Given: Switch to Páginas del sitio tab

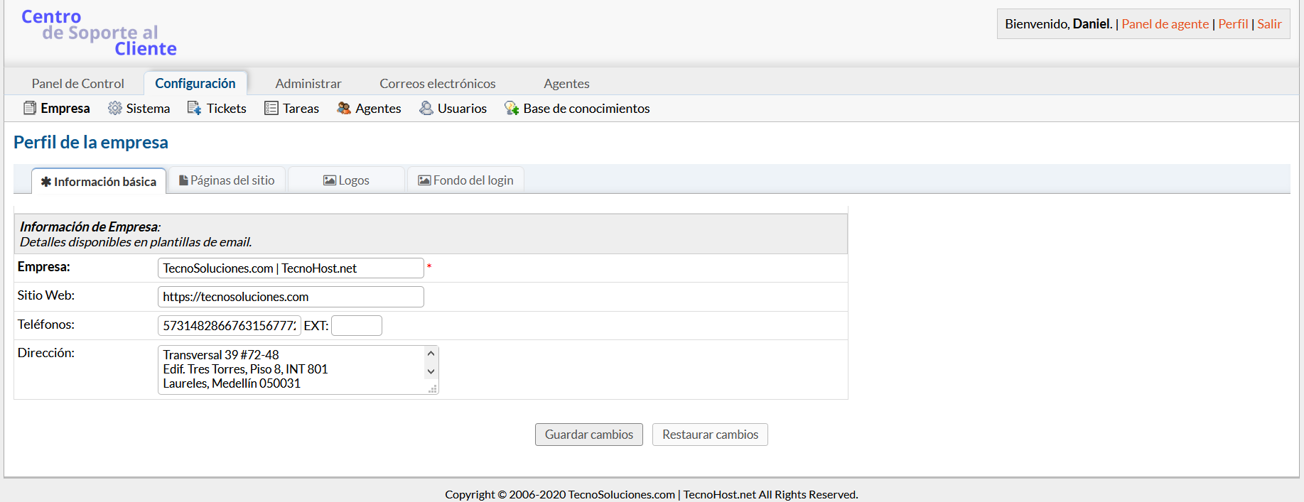Looking at the screenshot, I should click(x=227, y=180).
